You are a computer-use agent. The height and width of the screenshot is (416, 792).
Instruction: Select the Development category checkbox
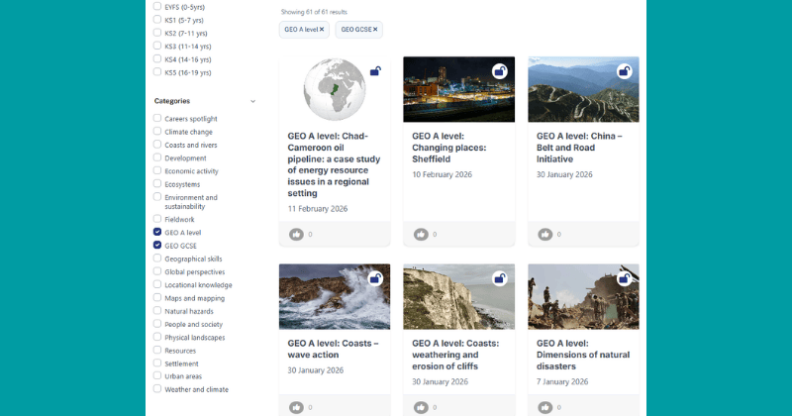pos(157,157)
